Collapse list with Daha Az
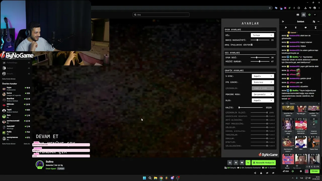Viewport: 322px width, 181px height. pos(27,144)
